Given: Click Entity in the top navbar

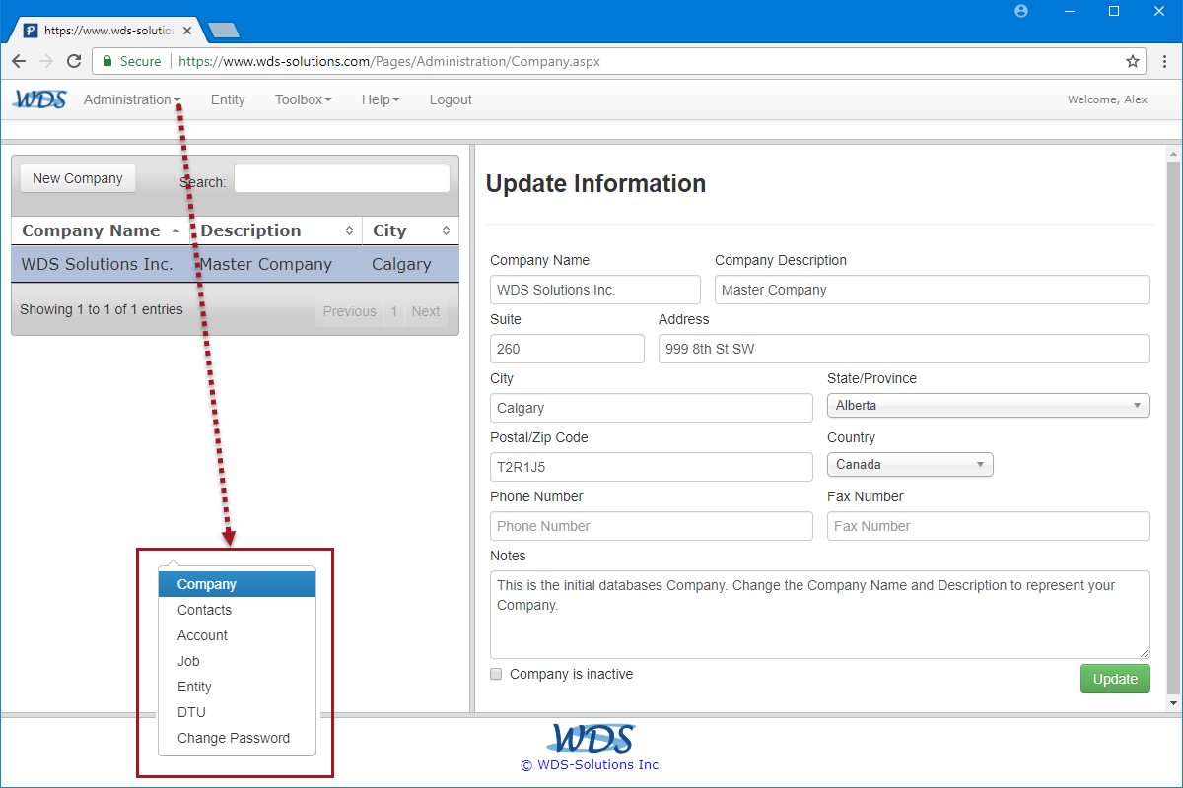Looking at the screenshot, I should point(228,99).
